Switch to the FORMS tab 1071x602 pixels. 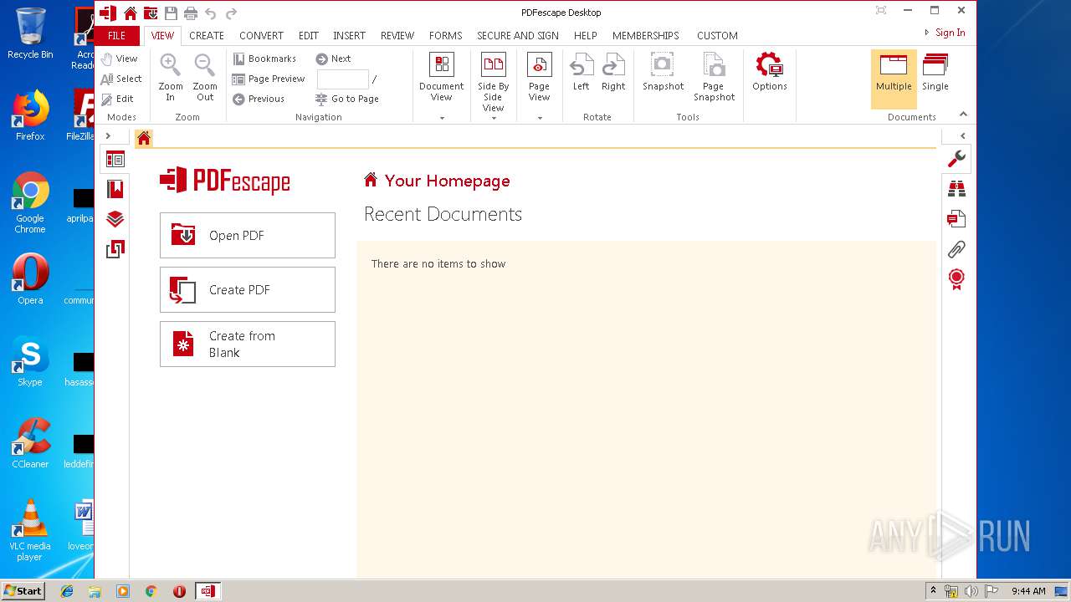pos(445,35)
